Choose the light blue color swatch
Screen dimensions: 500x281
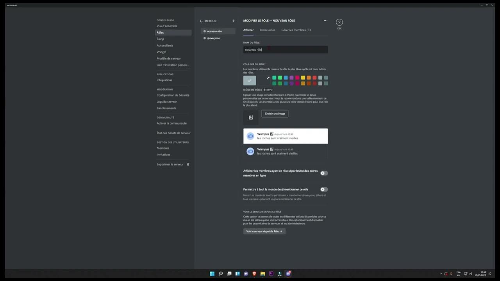click(x=286, y=78)
